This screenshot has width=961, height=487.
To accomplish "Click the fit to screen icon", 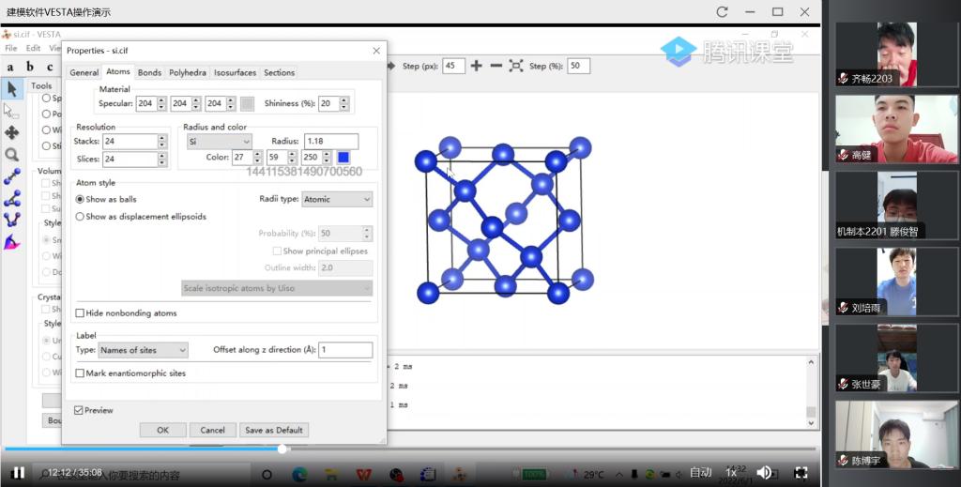I will coord(516,66).
